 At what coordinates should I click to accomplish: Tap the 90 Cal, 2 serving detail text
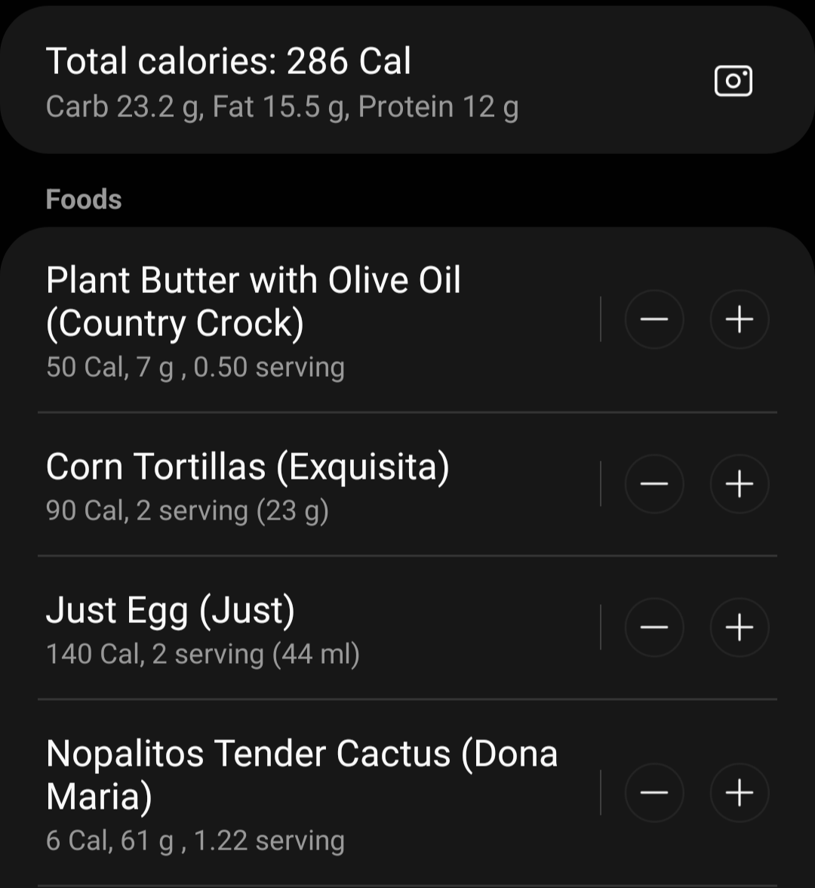point(187,511)
